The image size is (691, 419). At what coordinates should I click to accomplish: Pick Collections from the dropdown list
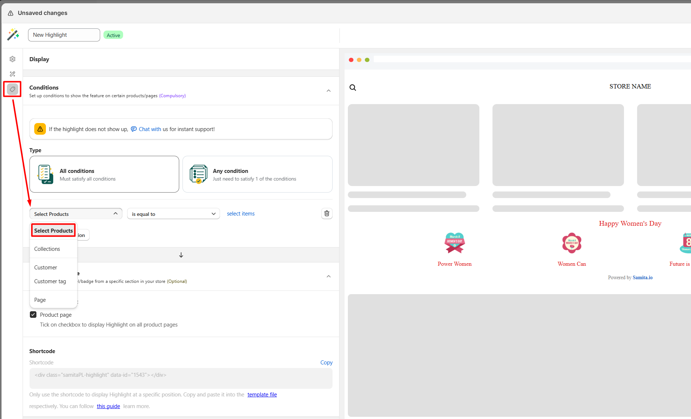pyautogui.click(x=47, y=249)
